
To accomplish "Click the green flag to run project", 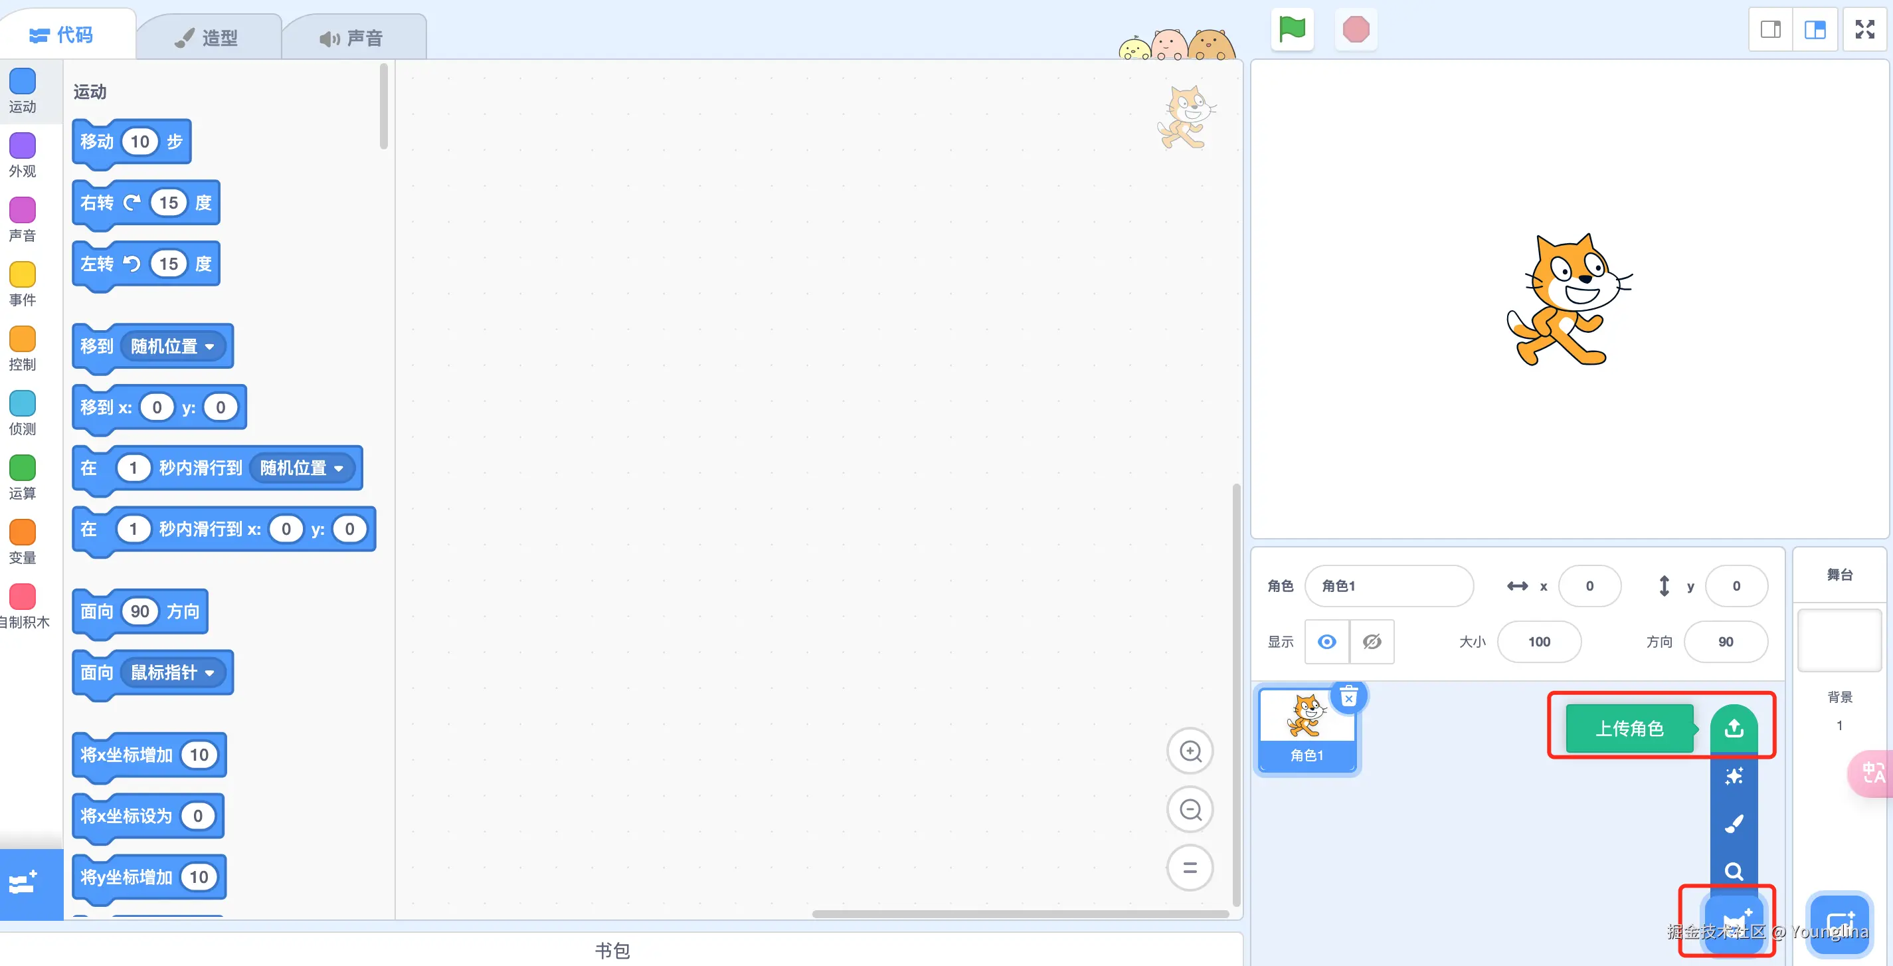I will 1291,29.
